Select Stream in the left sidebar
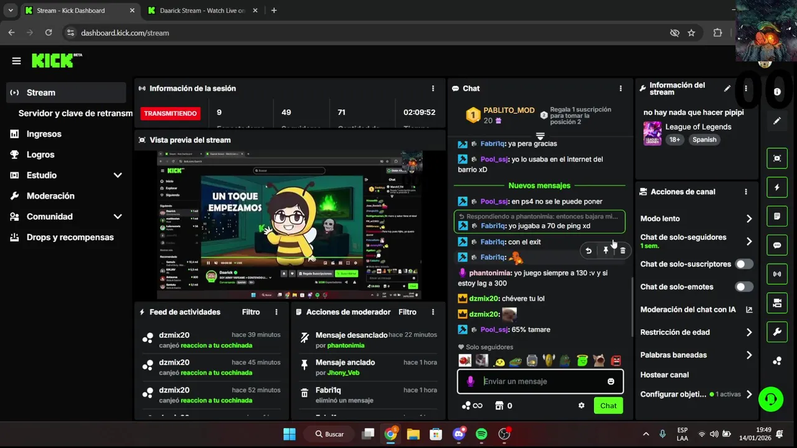Image resolution: width=797 pixels, height=448 pixels. click(x=66, y=93)
